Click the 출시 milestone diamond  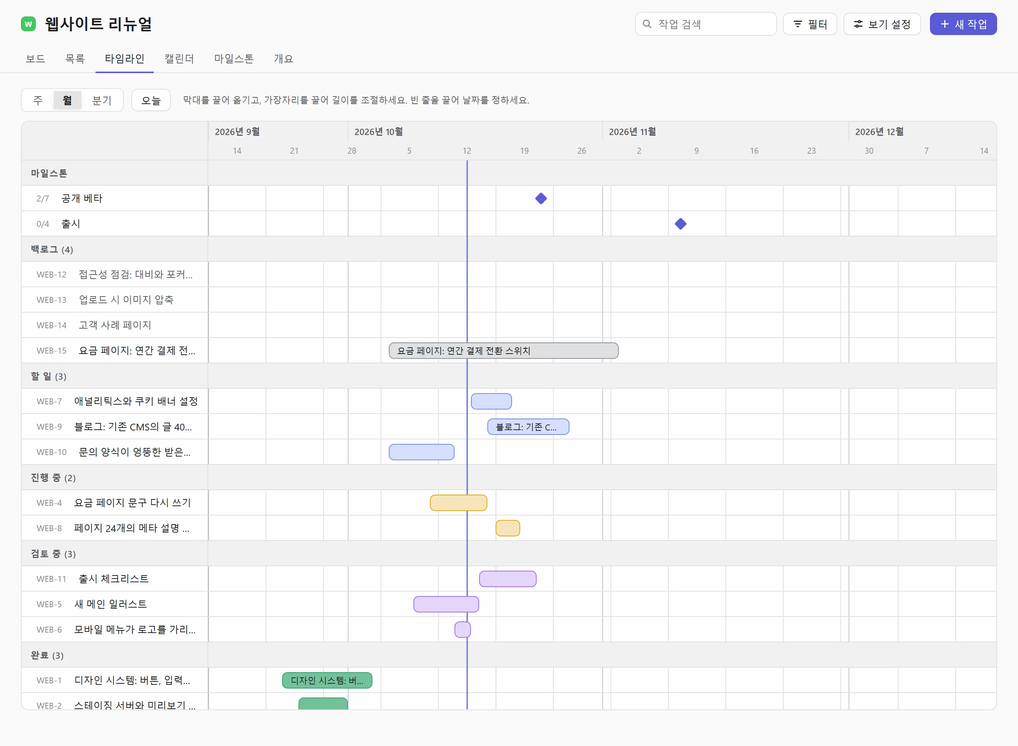[x=681, y=223]
